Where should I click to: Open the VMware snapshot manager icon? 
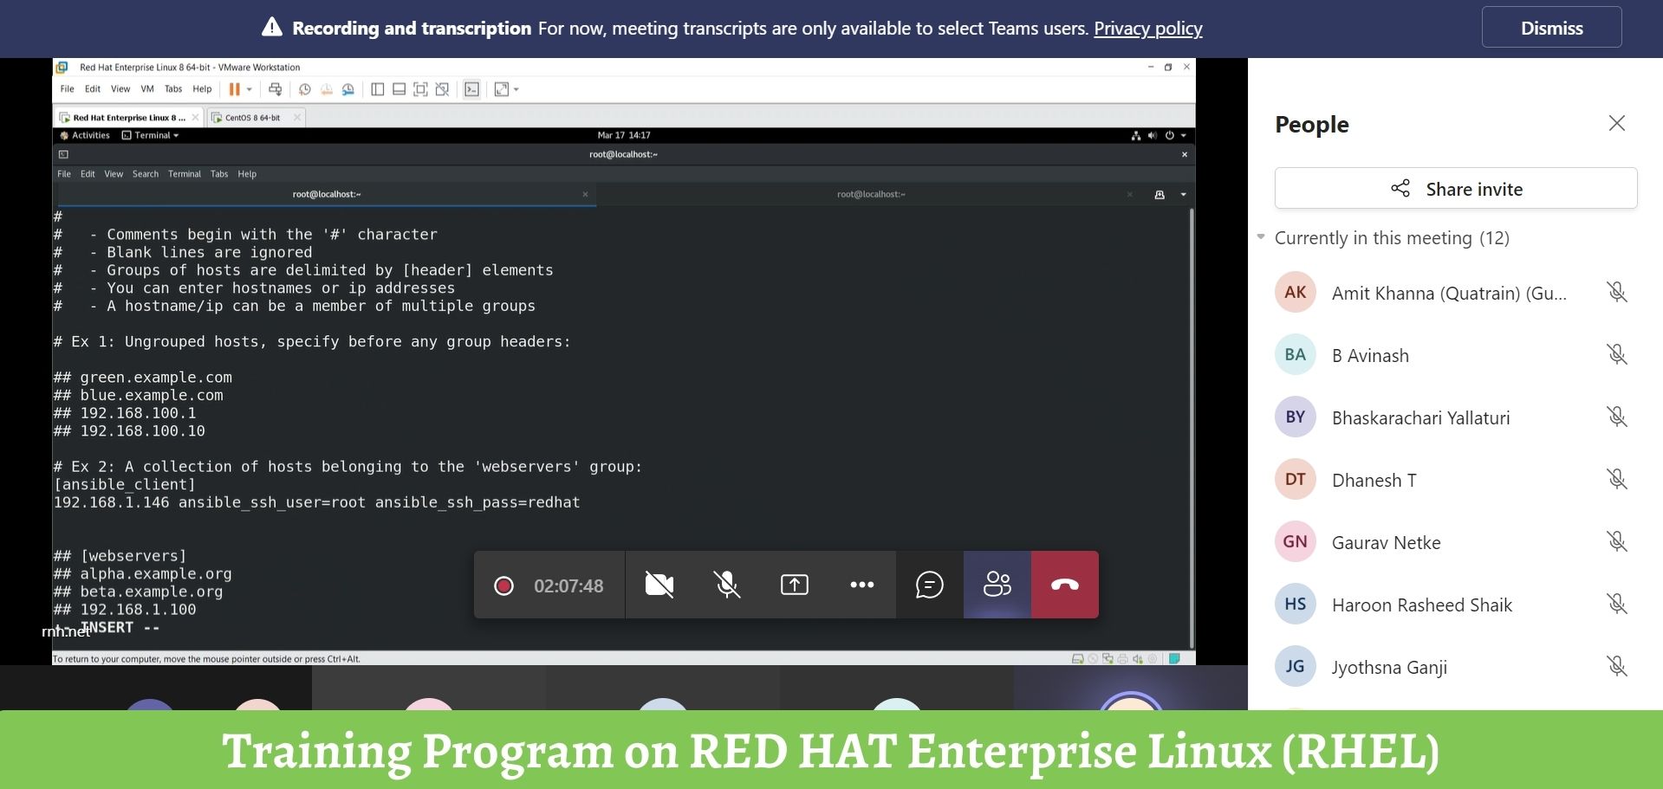[348, 89]
